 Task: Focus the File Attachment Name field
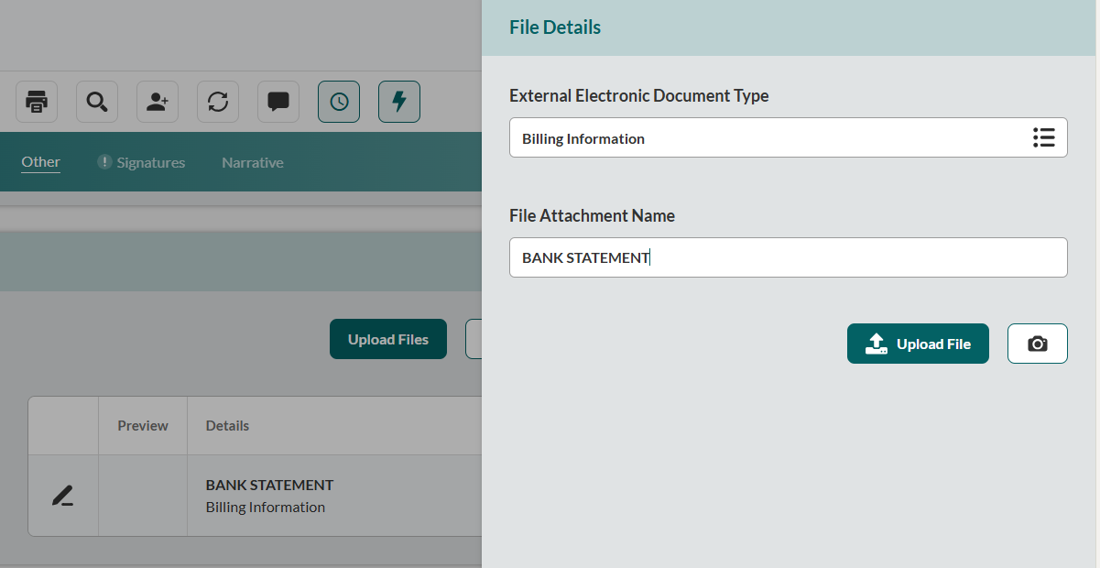point(788,257)
